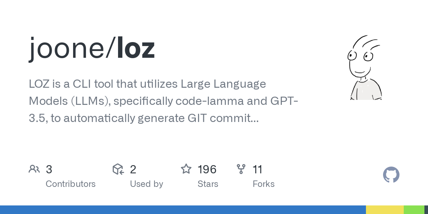Click the 11 forks count
The image size is (428, 214).
click(x=258, y=169)
